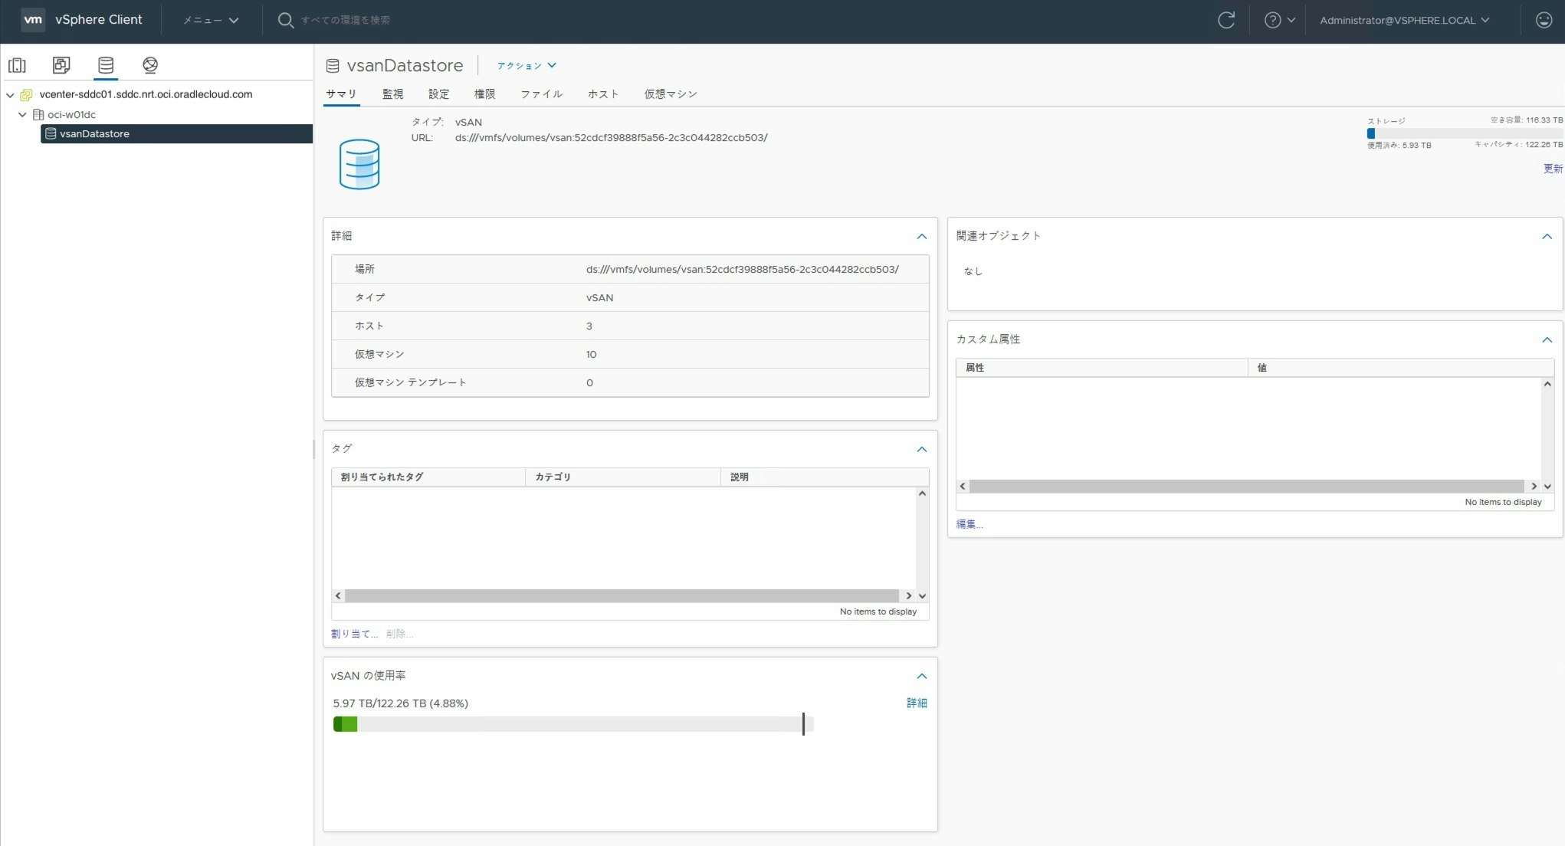
Task: Collapse the vSAN の使用率 panel
Action: pyautogui.click(x=921, y=676)
